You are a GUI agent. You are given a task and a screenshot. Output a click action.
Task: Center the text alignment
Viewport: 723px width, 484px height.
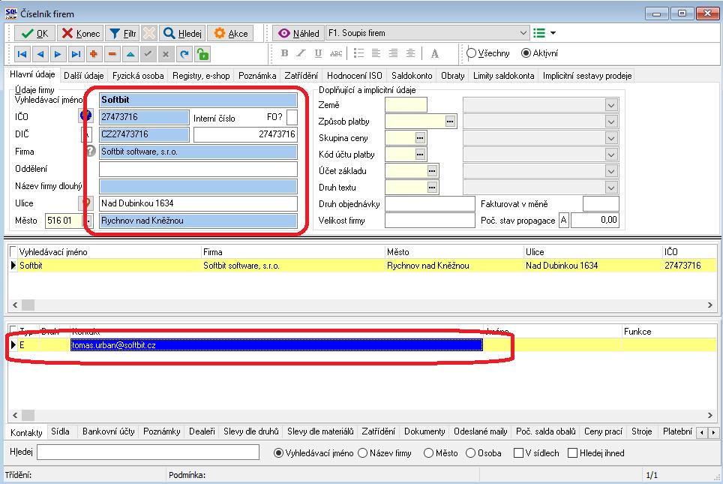point(410,53)
